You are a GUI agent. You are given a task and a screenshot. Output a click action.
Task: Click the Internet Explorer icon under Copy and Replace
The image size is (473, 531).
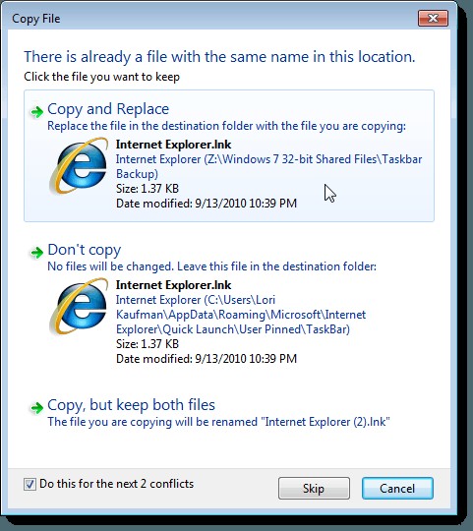click(79, 165)
